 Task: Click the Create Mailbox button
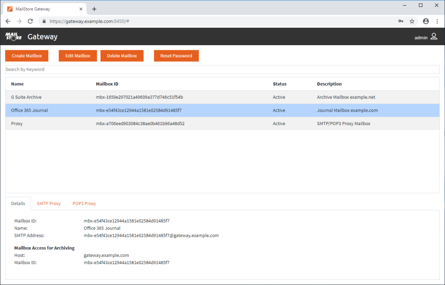(x=27, y=56)
